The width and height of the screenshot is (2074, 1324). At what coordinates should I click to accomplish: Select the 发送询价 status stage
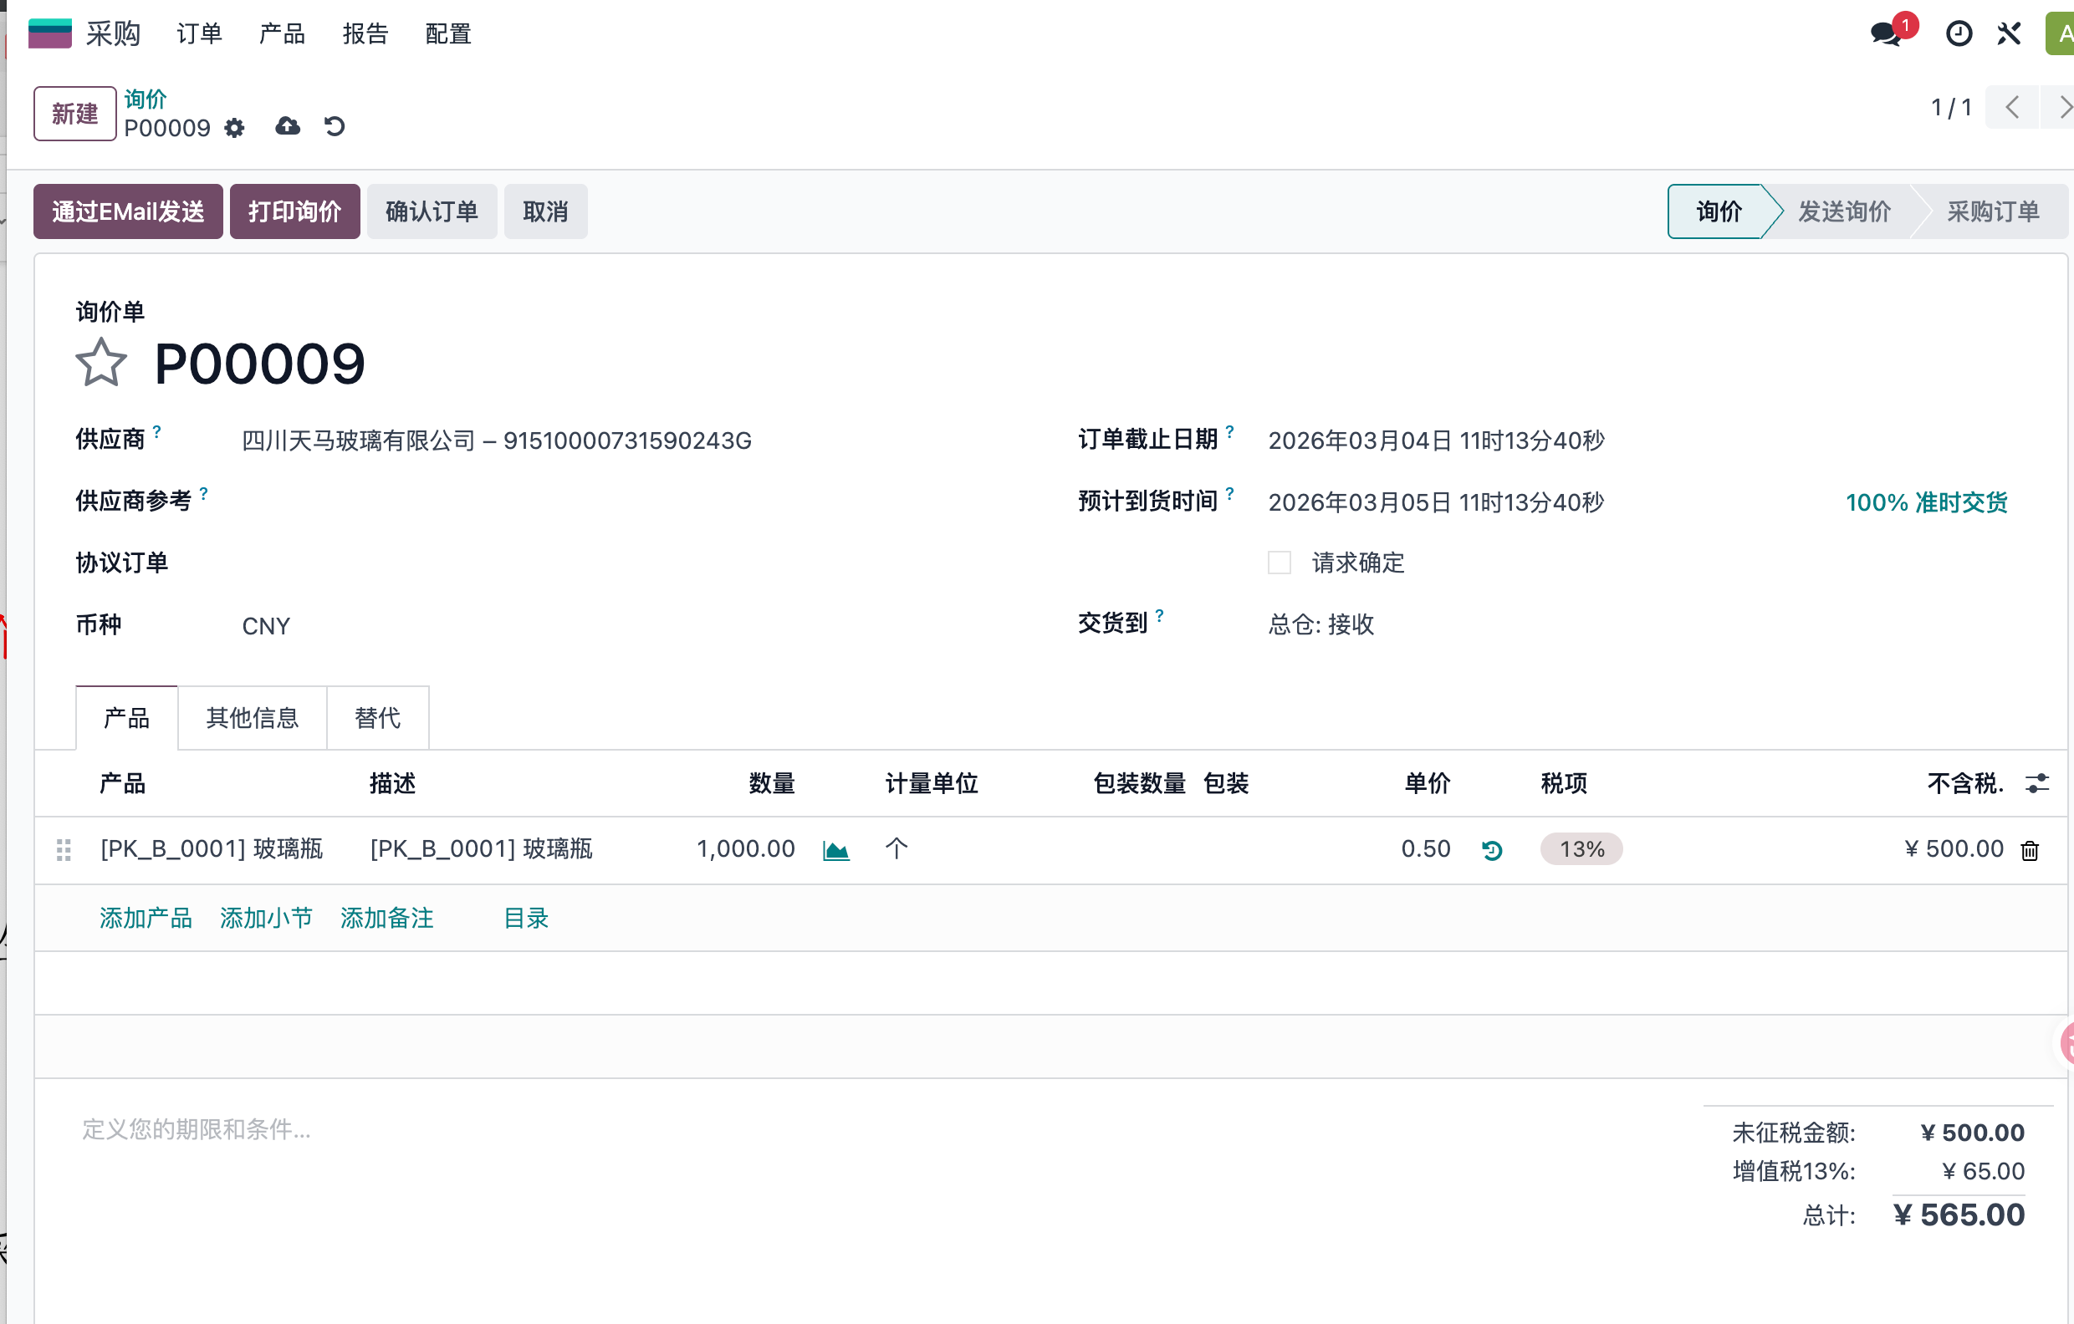click(x=1843, y=211)
